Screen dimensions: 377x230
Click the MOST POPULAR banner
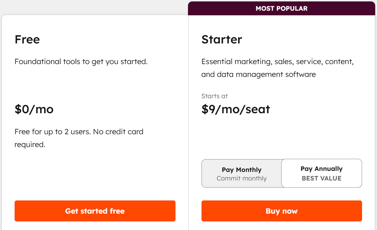281,8
